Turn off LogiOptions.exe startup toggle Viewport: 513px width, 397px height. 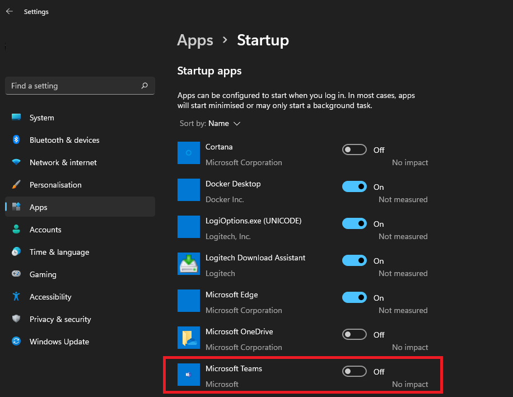[355, 223]
